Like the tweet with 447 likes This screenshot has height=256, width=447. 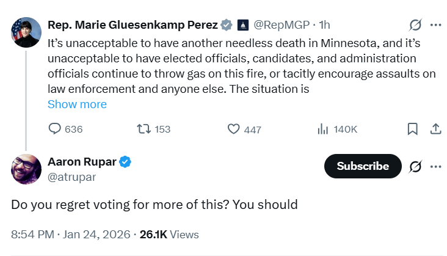(233, 129)
